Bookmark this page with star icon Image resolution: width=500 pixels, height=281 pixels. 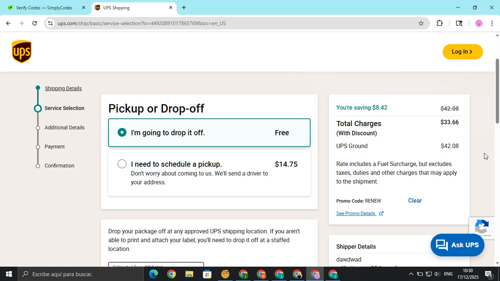(421, 23)
